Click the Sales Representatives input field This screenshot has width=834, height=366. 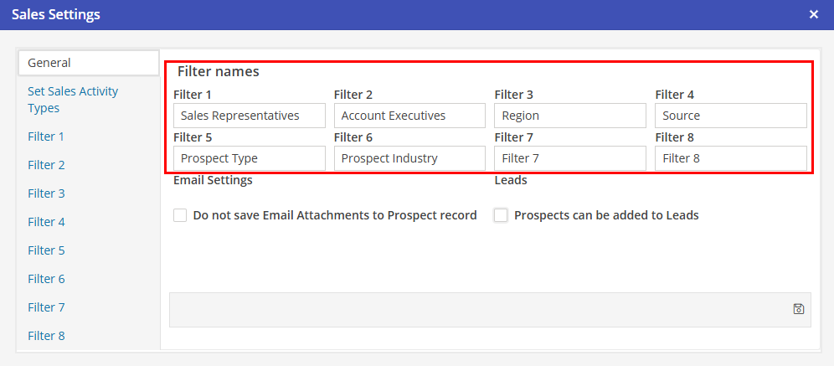tap(249, 116)
